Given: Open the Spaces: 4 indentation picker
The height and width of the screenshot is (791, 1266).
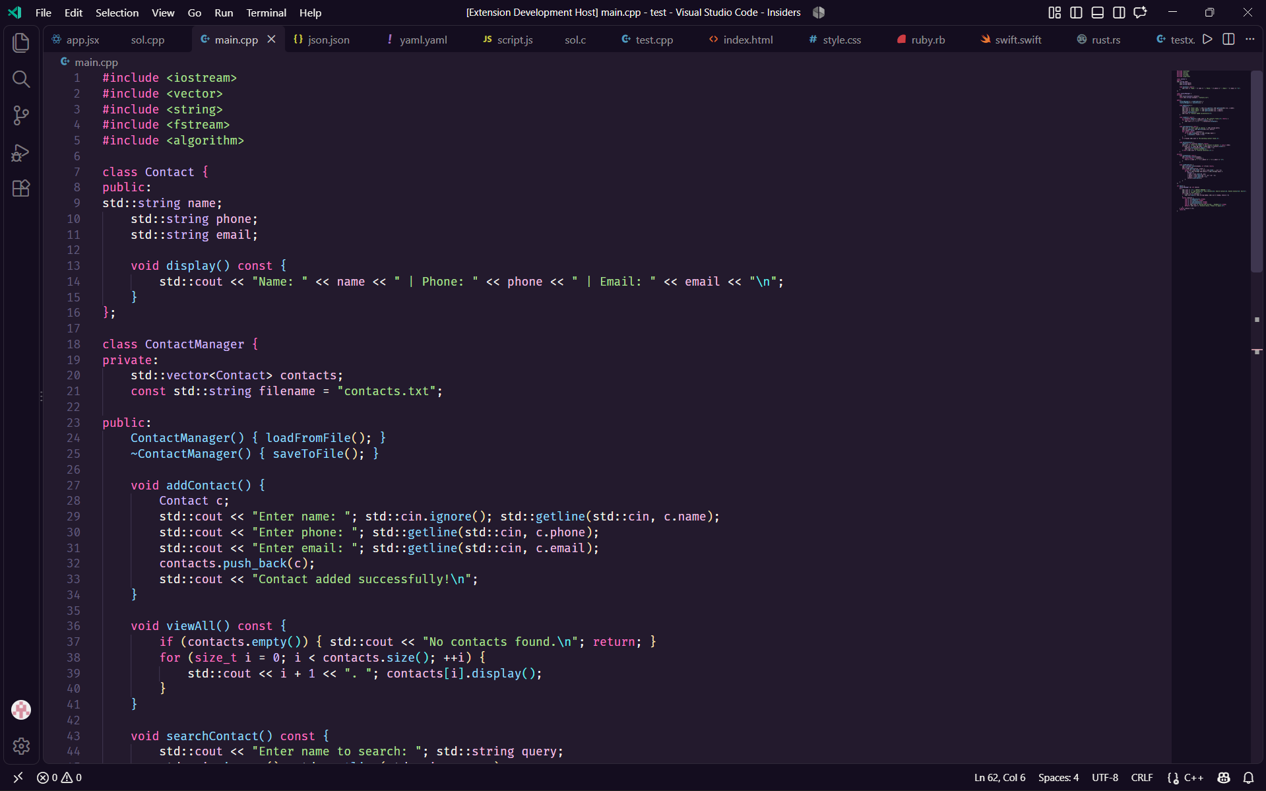Looking at the screenshot, I should click(x=1058, y=777).
